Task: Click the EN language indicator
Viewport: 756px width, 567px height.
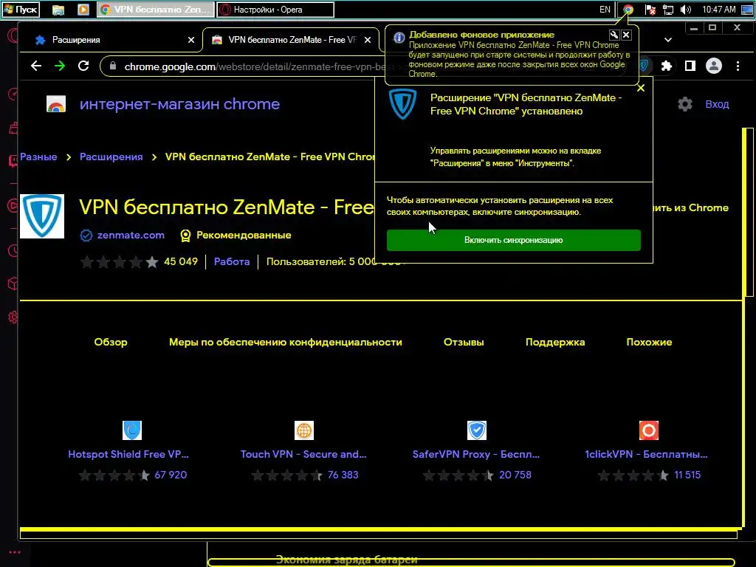Action: click(605, 10)
